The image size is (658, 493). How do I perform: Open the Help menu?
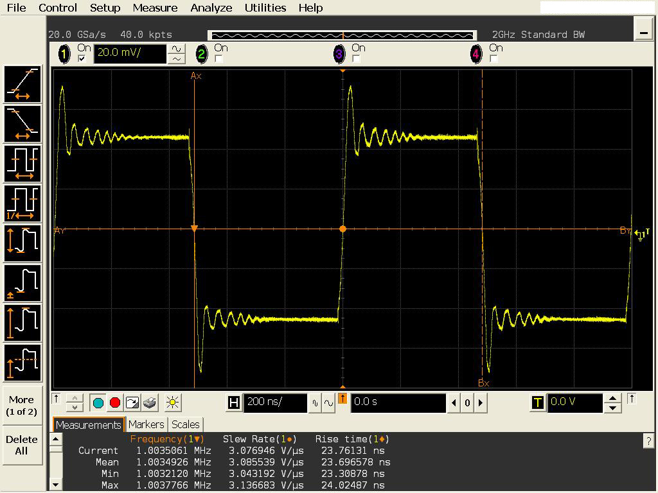pos(310,8)
